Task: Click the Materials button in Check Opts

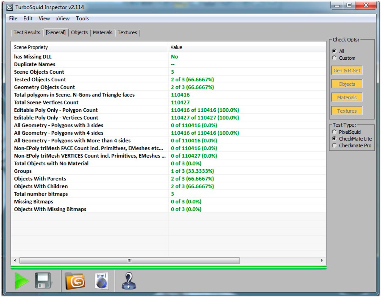Action: (347, 97)
